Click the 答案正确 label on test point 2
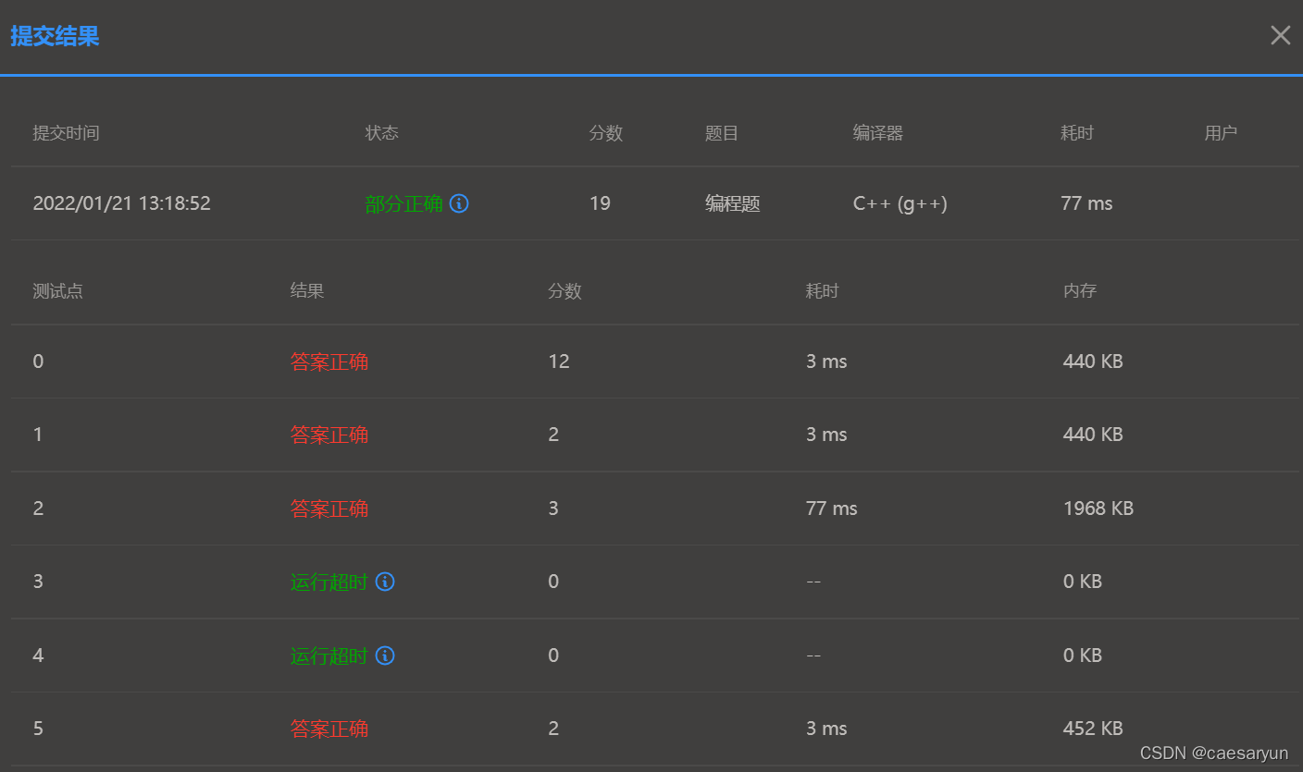Image resolution: width=1303 pixels, height=772 pixels. (x=329, y=508)
